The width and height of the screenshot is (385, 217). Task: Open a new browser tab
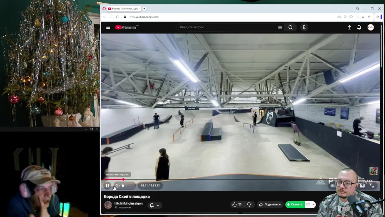pyautogui.click(x=144, y=9)
